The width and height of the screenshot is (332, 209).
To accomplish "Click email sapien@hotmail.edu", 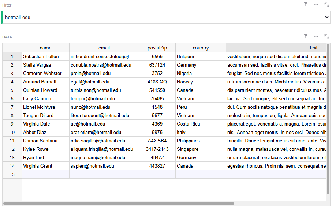I will point(104,166).
